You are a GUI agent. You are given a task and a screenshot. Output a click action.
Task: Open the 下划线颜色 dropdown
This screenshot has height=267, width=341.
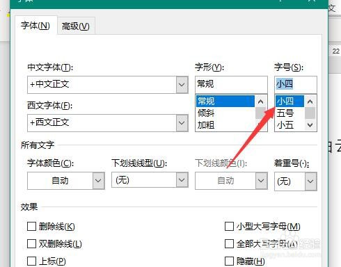(x=261, y=181)
